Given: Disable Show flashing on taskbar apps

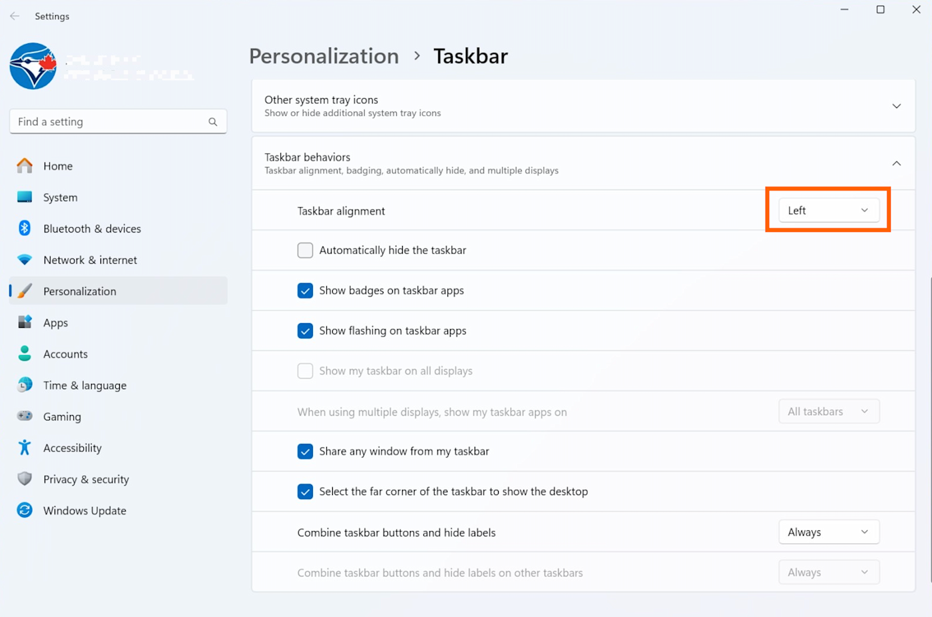Looking at the screenshot, I should [305, 330].
